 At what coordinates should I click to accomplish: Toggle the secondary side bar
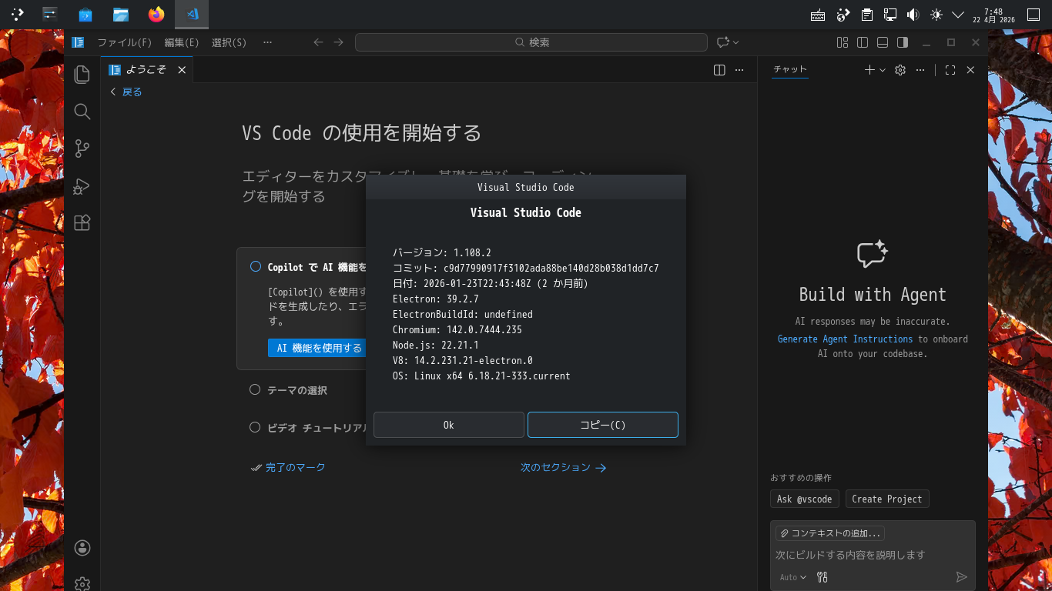coord(903,42)
